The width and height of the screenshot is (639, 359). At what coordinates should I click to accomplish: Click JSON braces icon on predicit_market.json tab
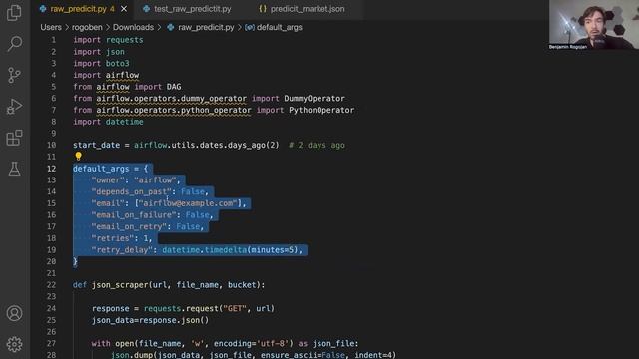click(x=263, y=9)
